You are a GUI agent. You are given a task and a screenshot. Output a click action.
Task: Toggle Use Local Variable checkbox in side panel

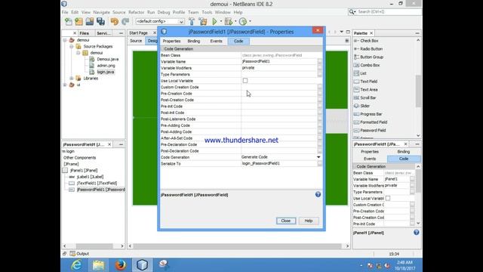coord(387,198)
